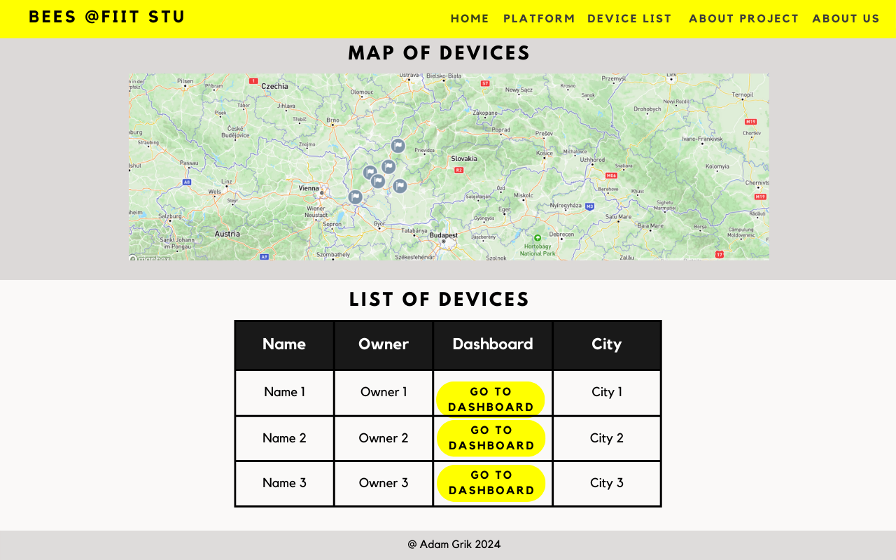Go to the Platform page
The image size is (896, 560).
click(x=539, y=19)
